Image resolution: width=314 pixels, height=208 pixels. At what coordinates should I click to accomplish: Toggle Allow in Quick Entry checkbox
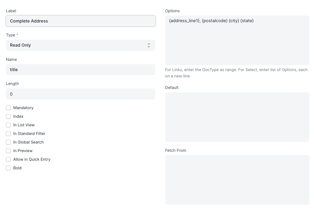8,159
